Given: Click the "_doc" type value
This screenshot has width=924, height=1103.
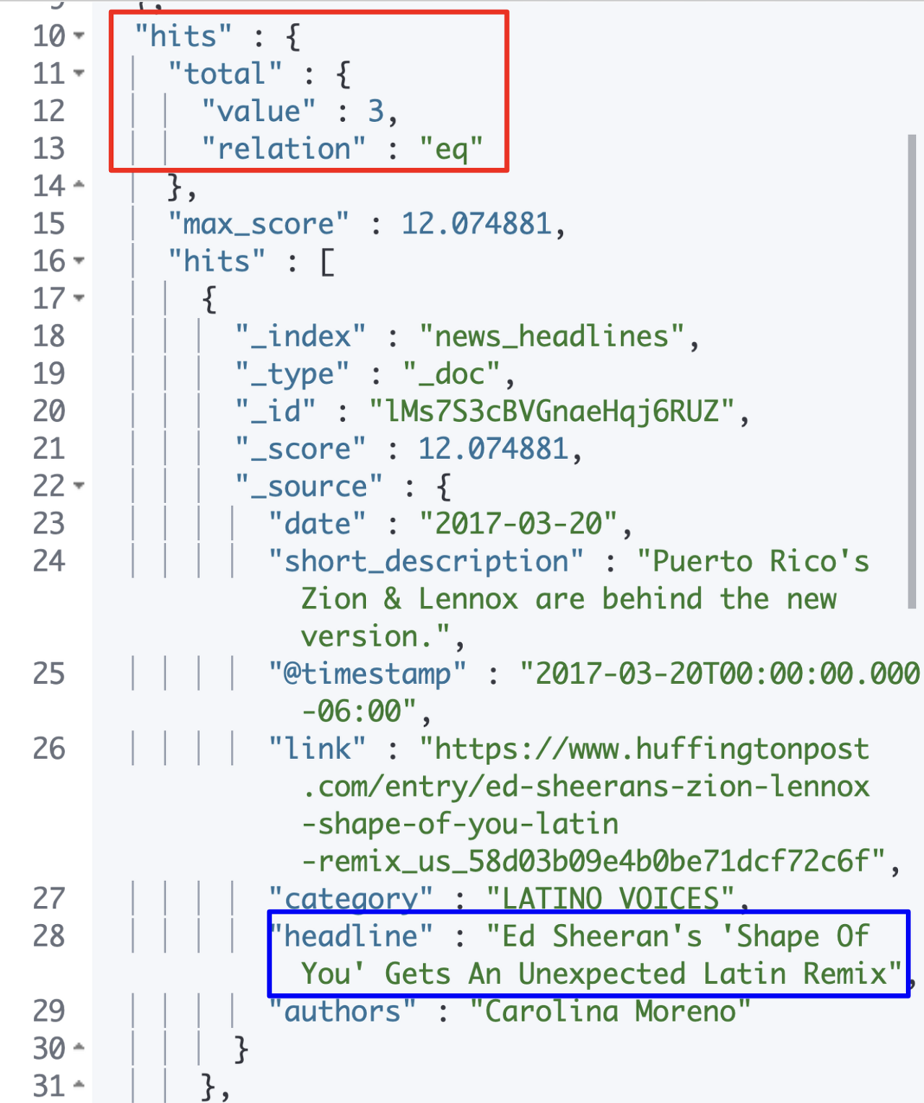Looking at the screenshot, I should click(x=452, y=374).
